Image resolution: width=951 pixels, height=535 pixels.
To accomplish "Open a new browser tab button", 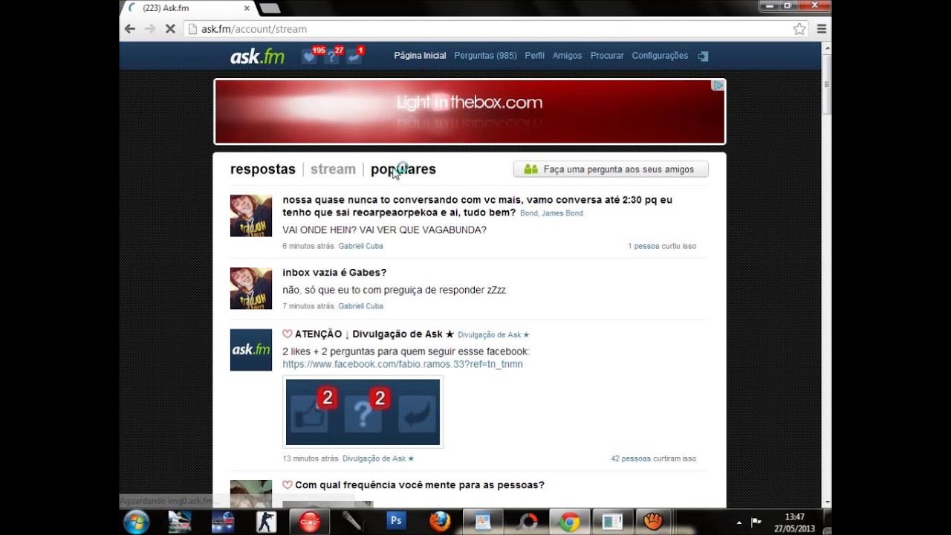I will pos(269,8).
